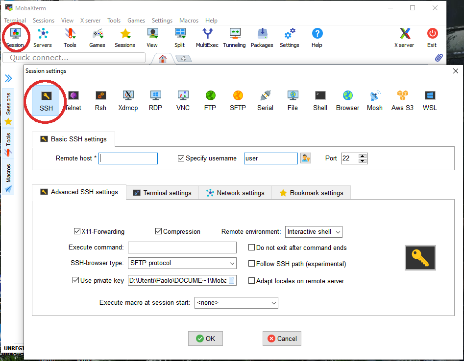Screen dimensions: 464x361
Task: Click the home tab icon
Action: (163, 59)
